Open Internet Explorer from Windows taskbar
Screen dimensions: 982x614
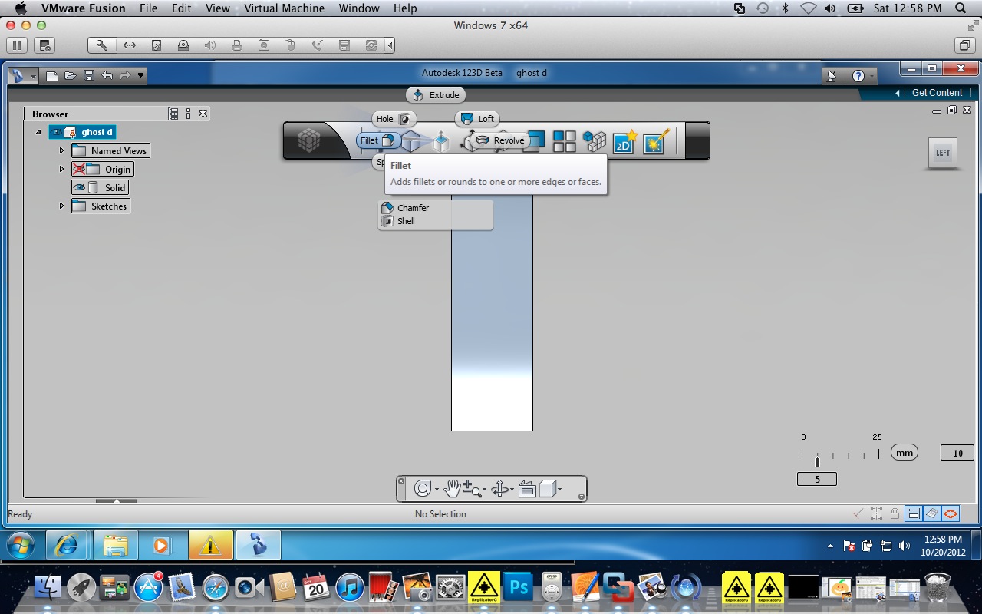click(x=67, y=545)
